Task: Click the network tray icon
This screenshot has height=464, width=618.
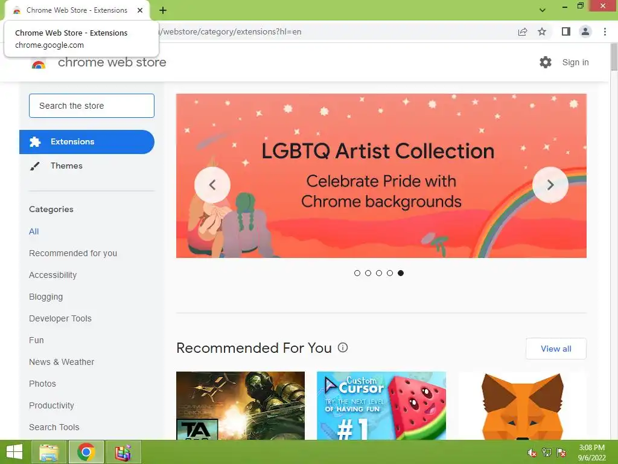Action: point(546,453)
